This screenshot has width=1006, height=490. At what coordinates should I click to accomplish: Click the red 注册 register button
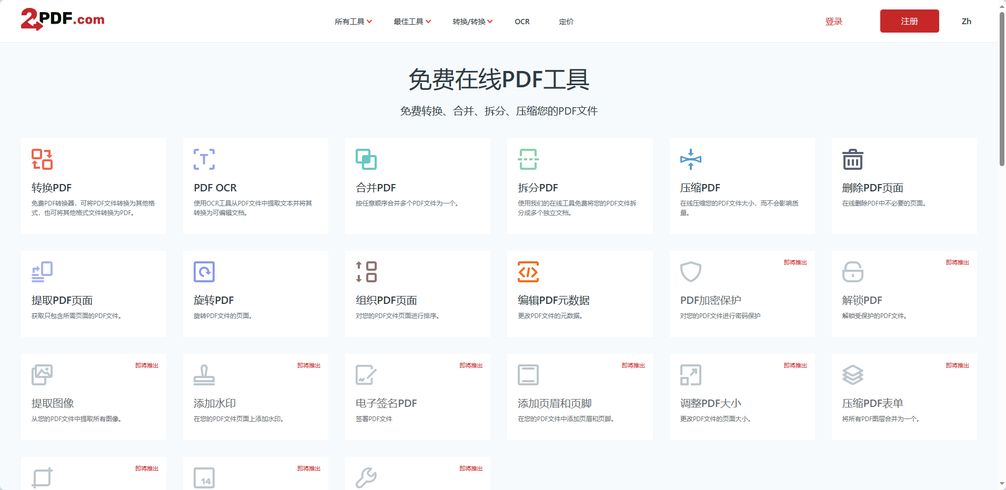(x=909, y=21)
